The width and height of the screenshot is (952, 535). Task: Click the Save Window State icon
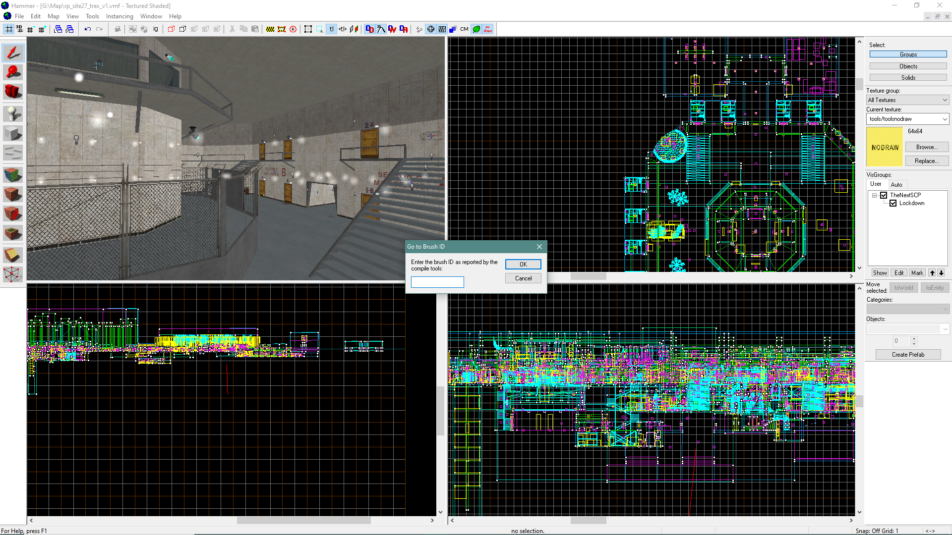(x=69, y=29)
